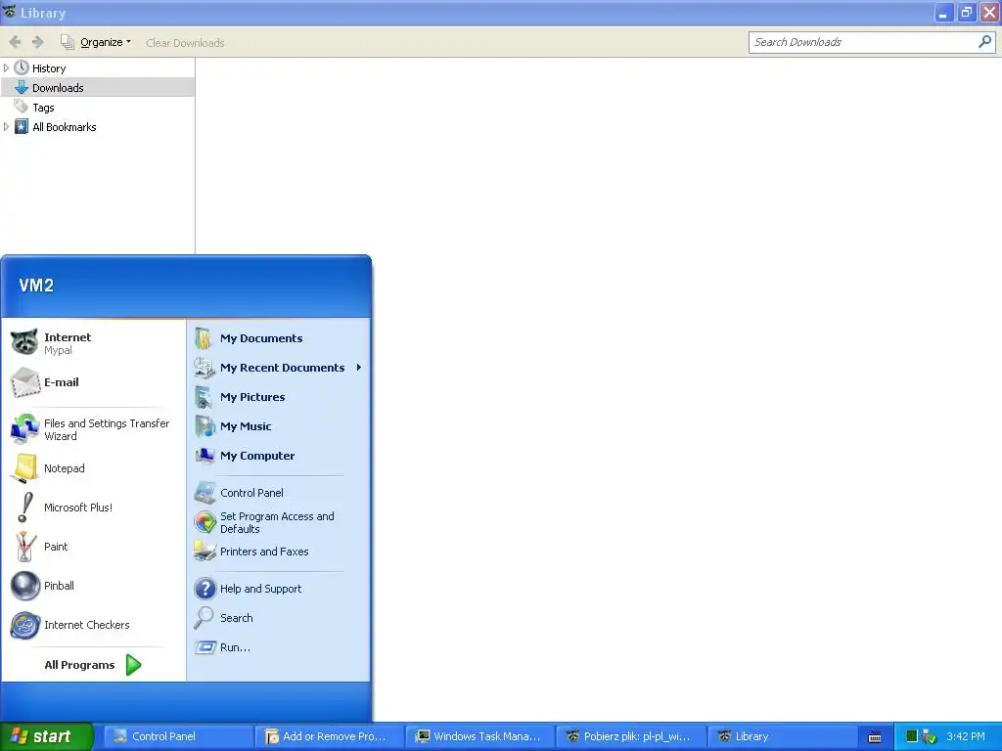Screen dimensions: 1002x751
Task: Open Mypal Internet raccoon icon
Action: pyautogui.click(x=24, y=343)
